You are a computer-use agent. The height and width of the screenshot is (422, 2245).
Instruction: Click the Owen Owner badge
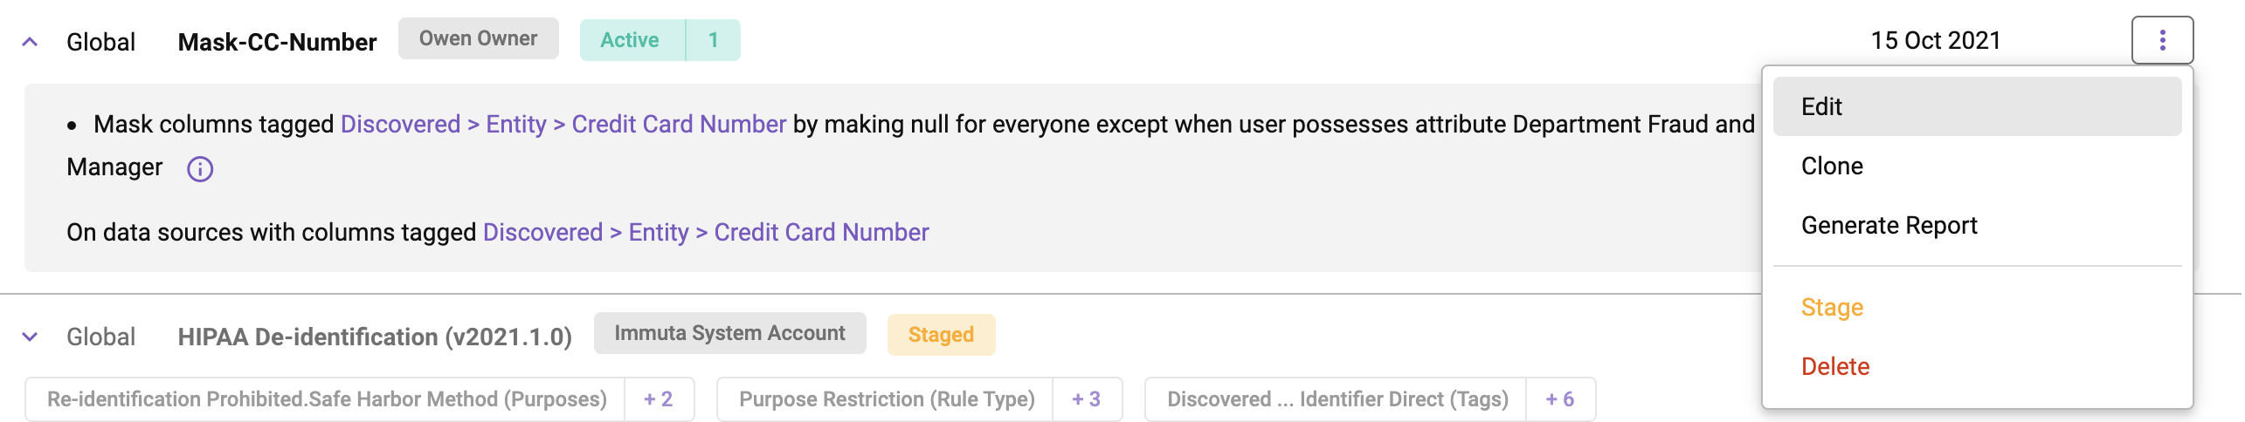tap(478, 38)
